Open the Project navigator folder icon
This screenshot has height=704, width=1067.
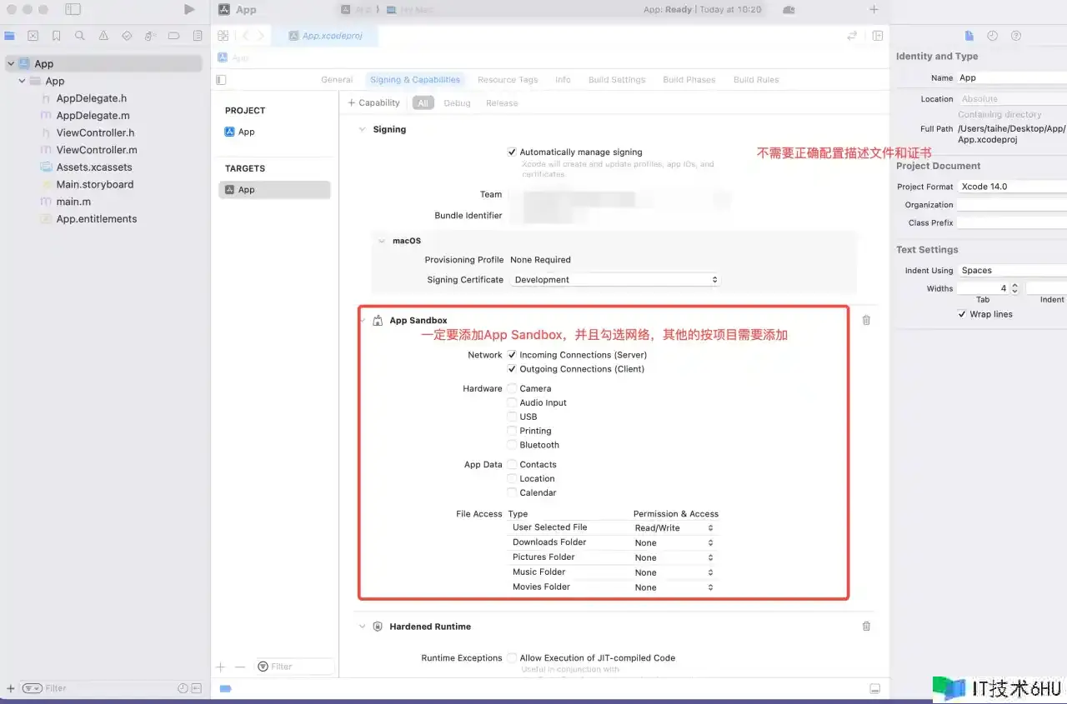[9, 36]
